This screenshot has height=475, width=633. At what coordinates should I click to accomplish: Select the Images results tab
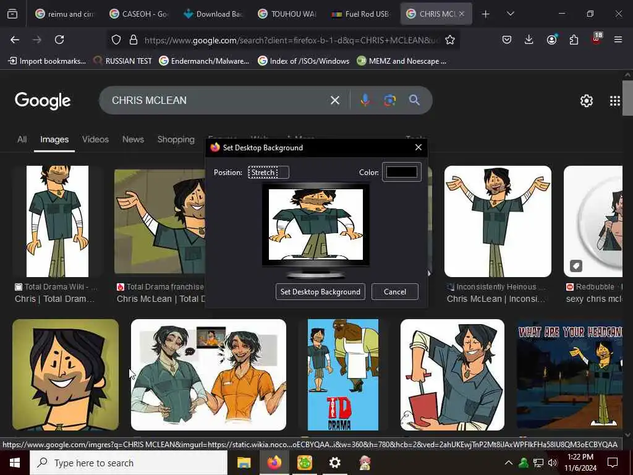point(54,139)
